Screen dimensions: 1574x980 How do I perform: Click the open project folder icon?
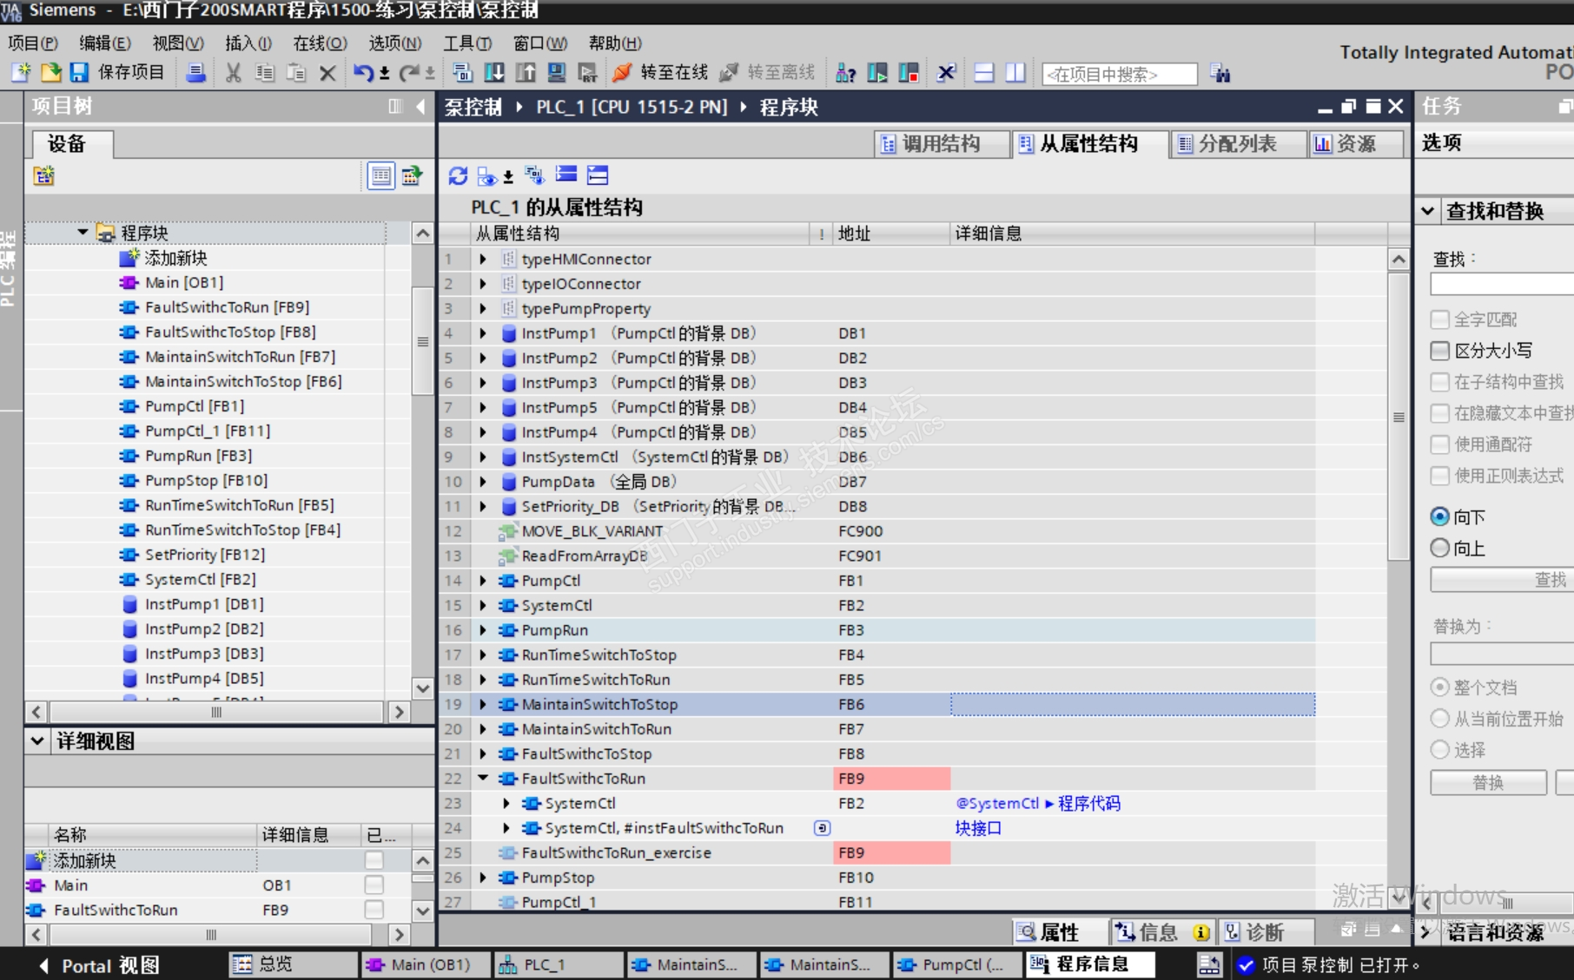pyautogui.click(x=50, y=73)
